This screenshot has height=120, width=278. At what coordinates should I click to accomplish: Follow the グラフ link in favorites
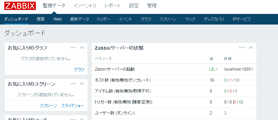point(79,70)
